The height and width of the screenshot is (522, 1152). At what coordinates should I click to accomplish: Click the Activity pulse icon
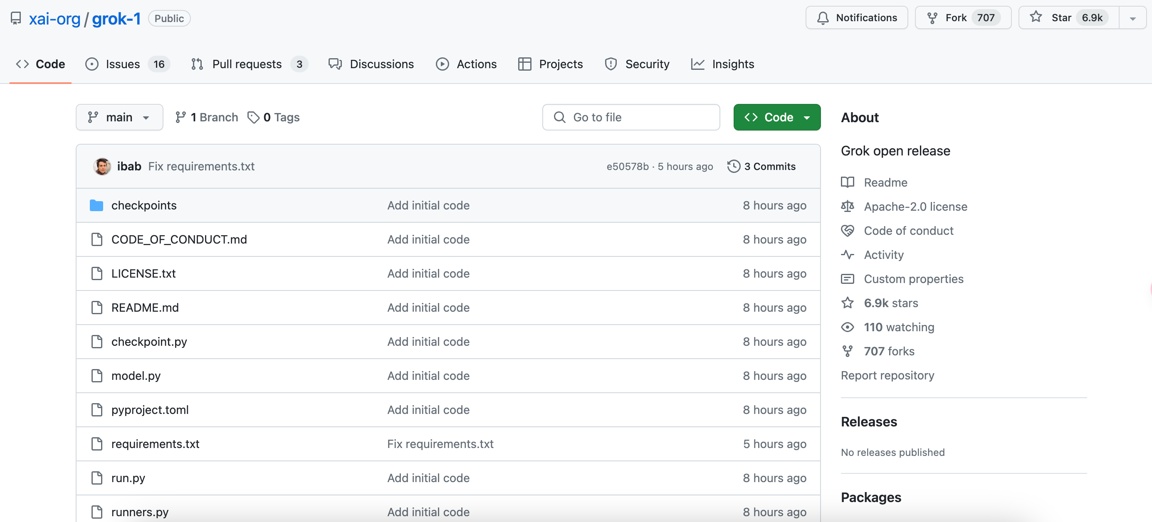848,255
